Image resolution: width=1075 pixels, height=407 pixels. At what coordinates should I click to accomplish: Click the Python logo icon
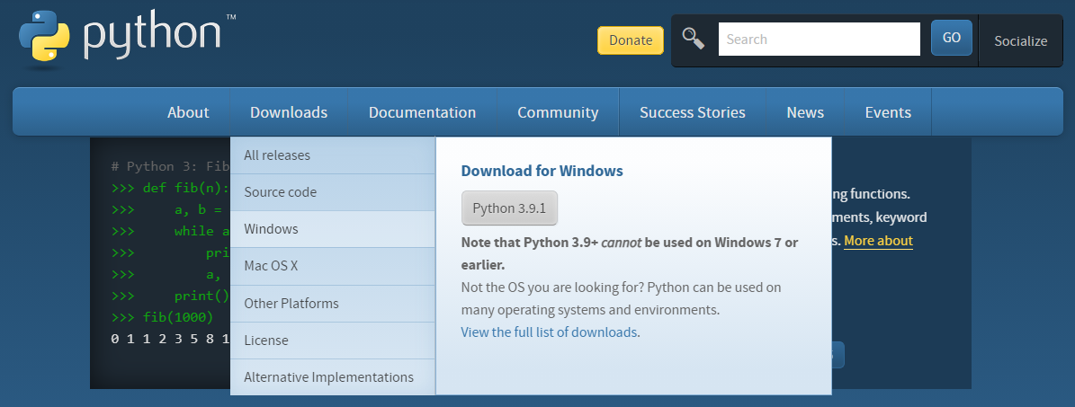click(x=45, y=38)
